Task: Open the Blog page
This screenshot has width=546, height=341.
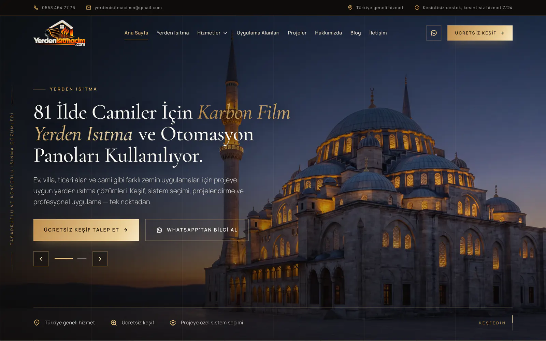Action: 356,33
